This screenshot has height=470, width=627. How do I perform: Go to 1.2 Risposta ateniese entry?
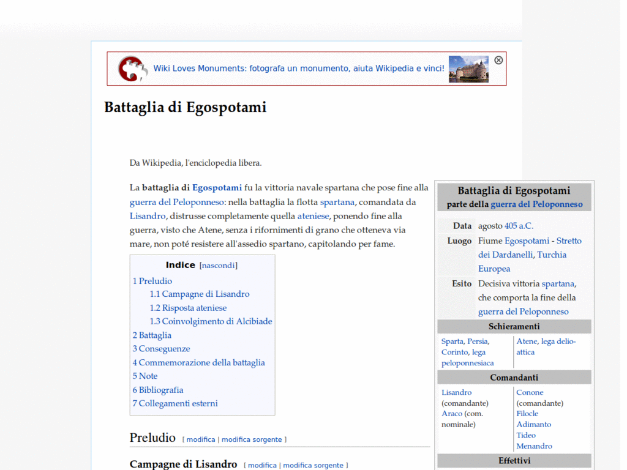188,308
